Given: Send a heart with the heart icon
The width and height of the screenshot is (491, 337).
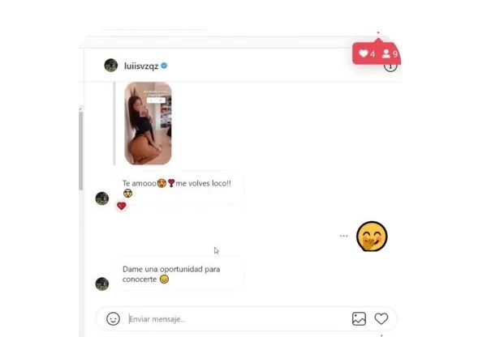Looking at the screenshot, I should pos(381,319).
